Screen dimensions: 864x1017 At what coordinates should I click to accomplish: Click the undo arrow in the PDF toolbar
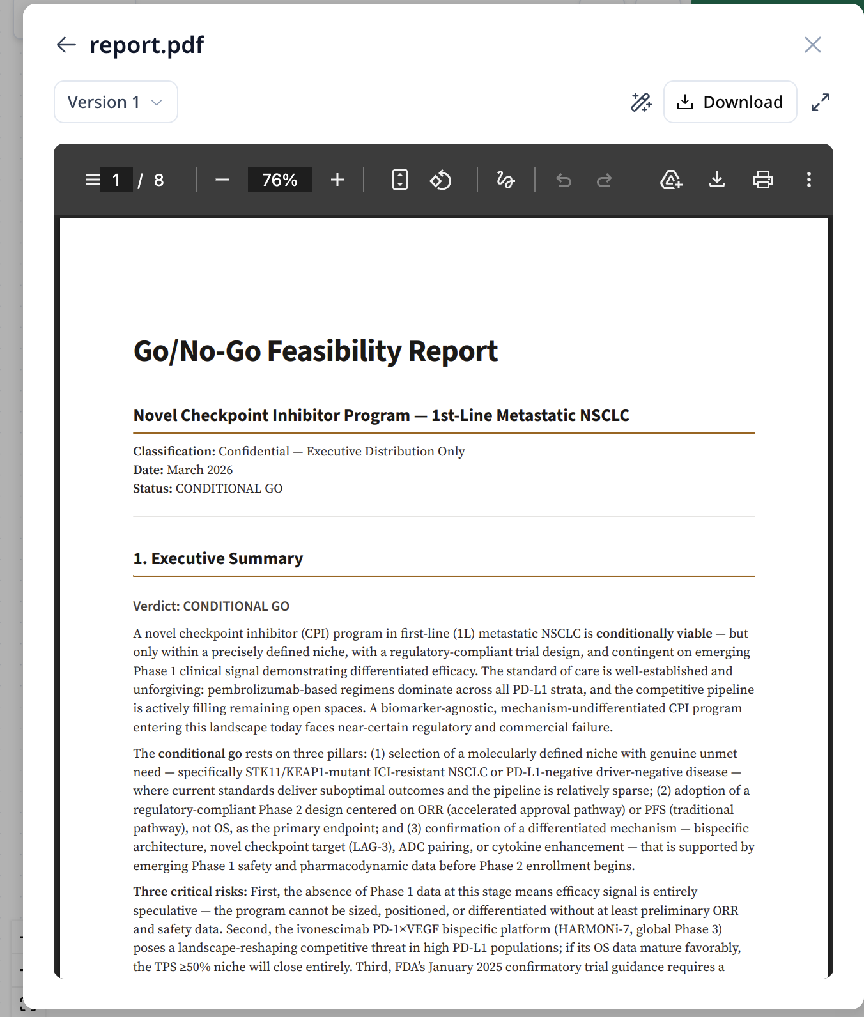[564, 180]
